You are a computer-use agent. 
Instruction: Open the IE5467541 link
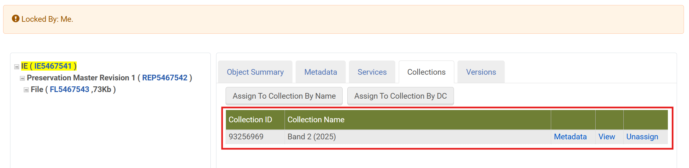tap(53, 66)
